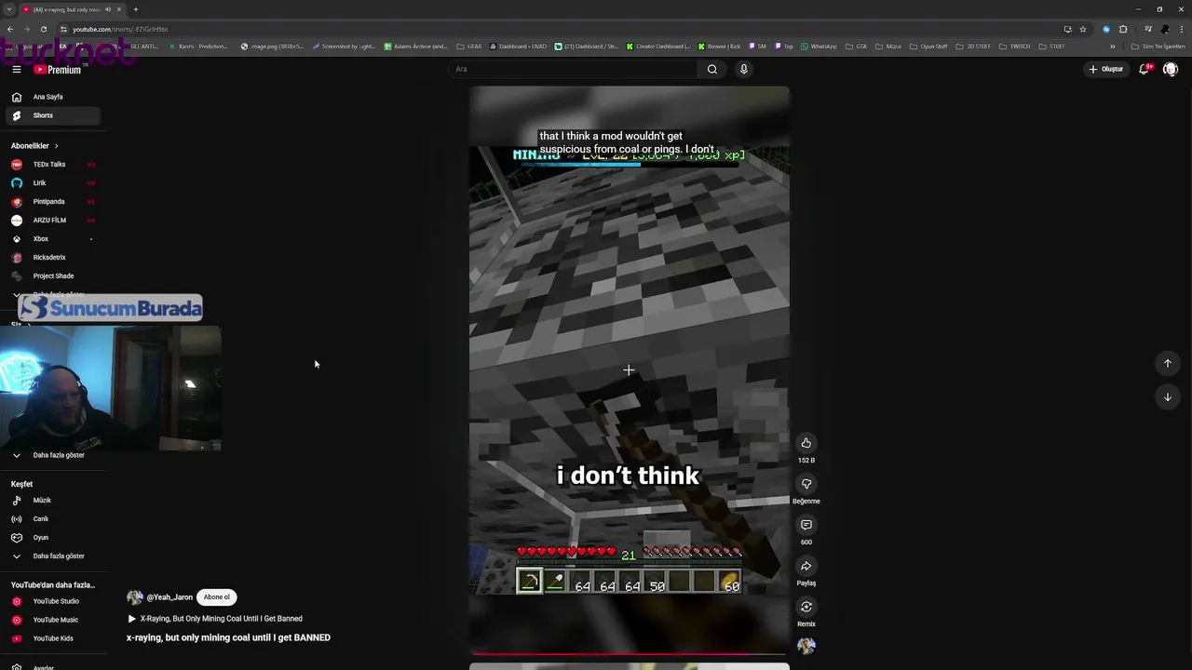The image size is (1192, 670).
Task: Expand the Abonelikler section
Action: pos(34,146)
